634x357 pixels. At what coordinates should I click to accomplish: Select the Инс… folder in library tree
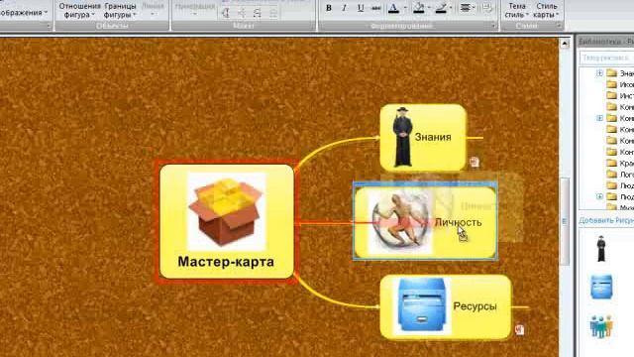[x=620, y=95]
